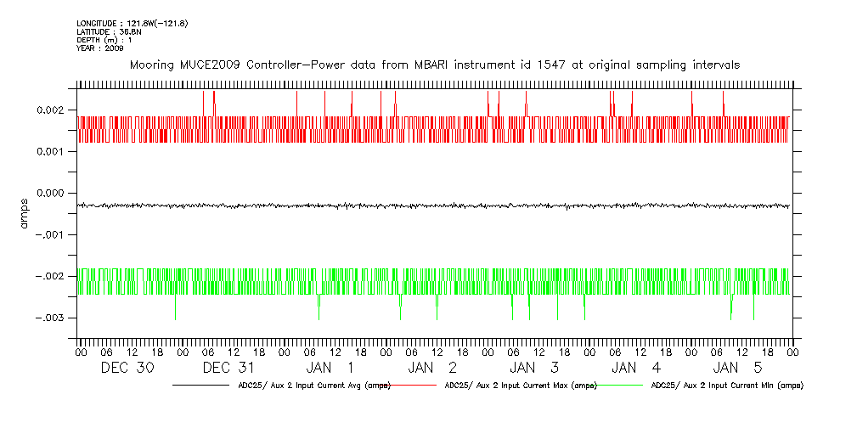Viewport: 857px width, 428px height.
Task: Click the Input Current Min legend entry
Action: tap(726, 386)
